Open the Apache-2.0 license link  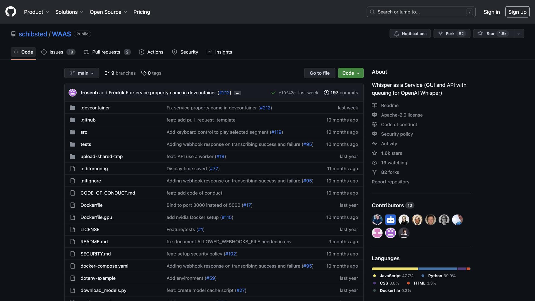(402, 115)
